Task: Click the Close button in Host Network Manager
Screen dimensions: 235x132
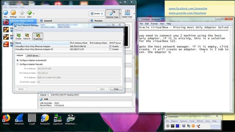Action: tap(116, 89)
